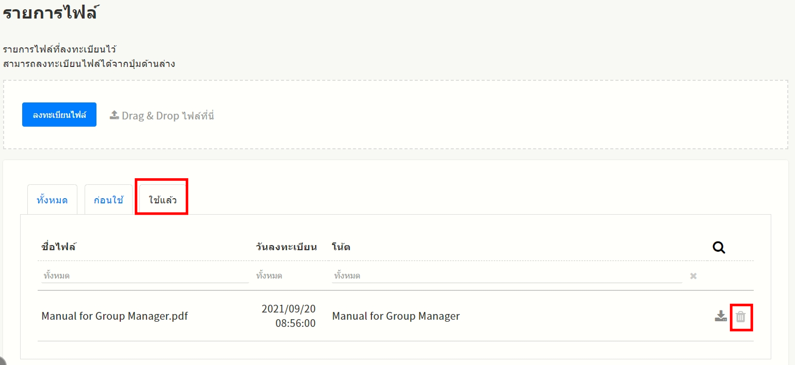
Task: Click the ชื่อไฟล์ column header
Action: click(58, 247)
